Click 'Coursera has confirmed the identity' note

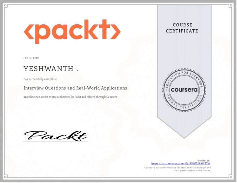point(178,169)
